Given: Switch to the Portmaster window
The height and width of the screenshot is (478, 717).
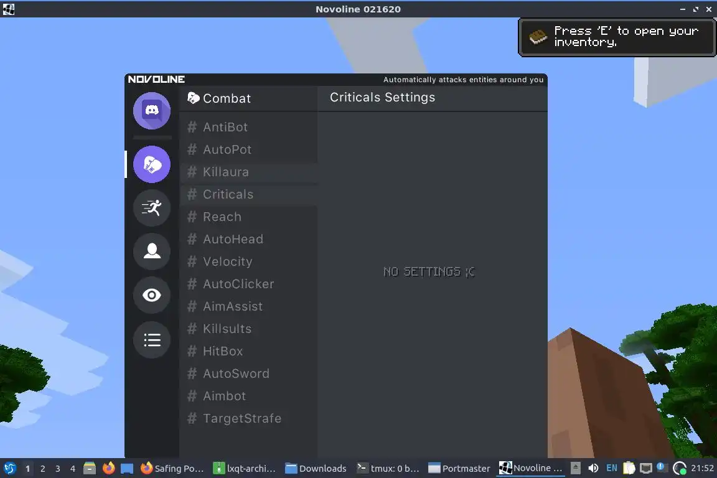Looking at the screenshot, I should (x=459, y=468).
